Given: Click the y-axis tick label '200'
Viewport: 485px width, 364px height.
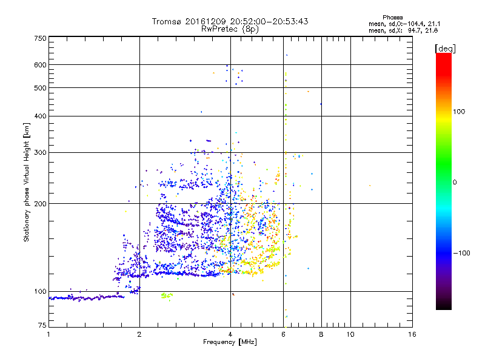Looking at the screenshot, I should tap(40, 204).
